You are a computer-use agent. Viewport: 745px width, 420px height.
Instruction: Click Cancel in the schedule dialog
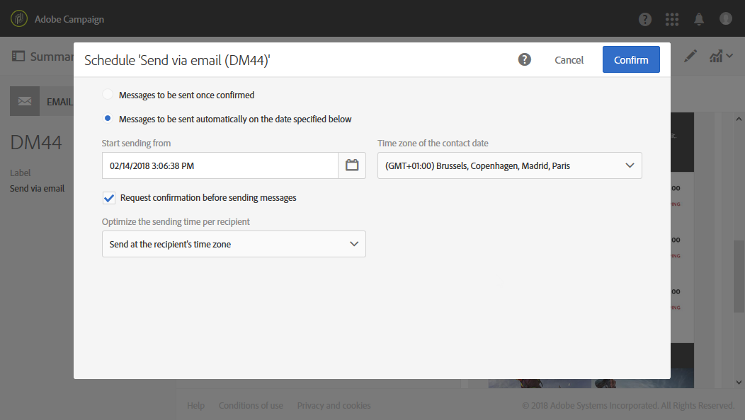click(569, 60)
